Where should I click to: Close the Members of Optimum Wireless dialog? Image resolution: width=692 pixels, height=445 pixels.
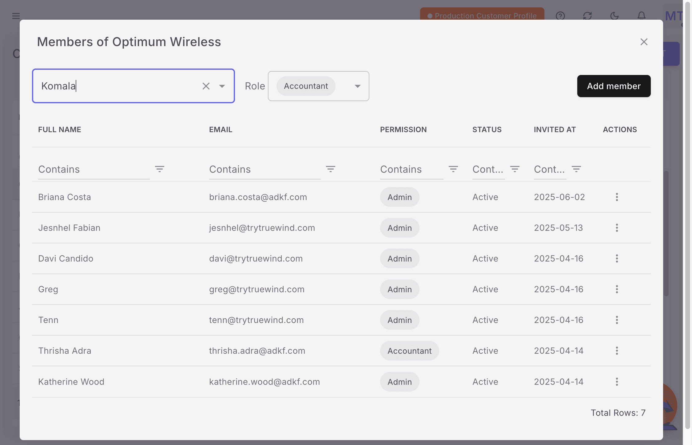643,42
